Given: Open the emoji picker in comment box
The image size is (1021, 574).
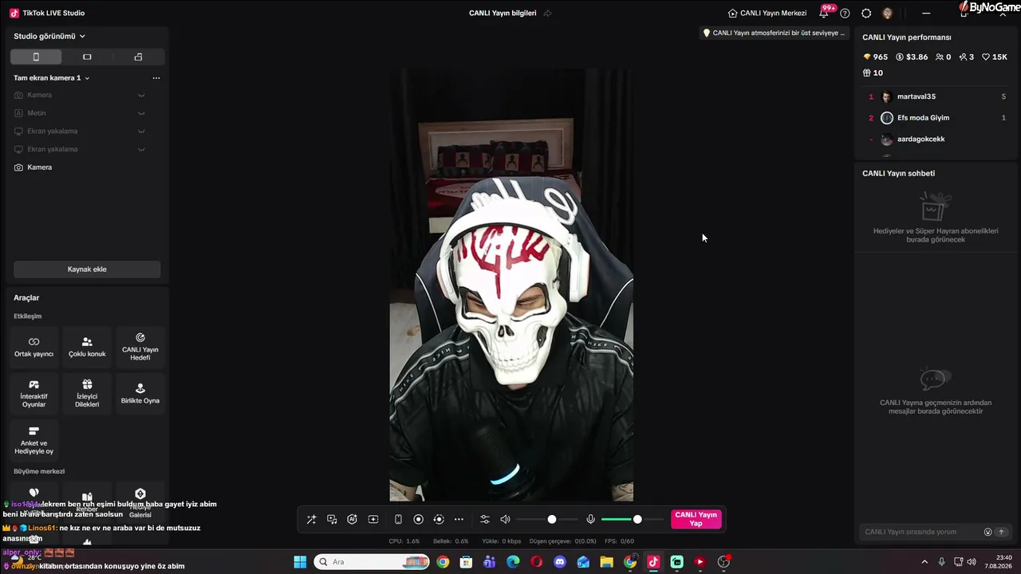Looking at the screenshot, I should 987,532.
